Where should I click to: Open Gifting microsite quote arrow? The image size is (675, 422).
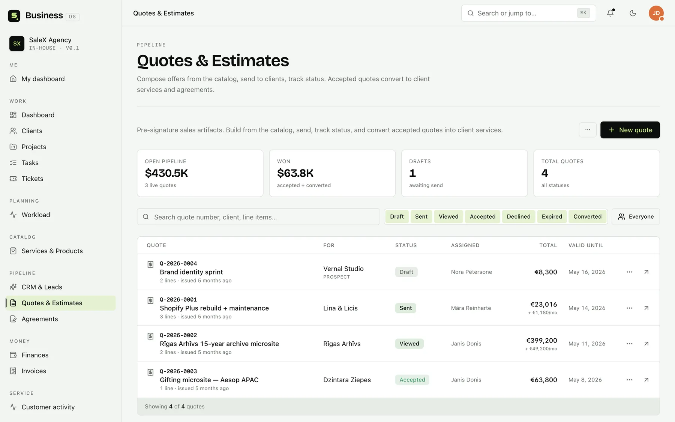click(646, 380)
